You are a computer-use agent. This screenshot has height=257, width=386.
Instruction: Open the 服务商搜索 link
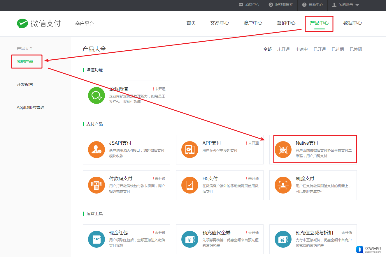(284, 5)
